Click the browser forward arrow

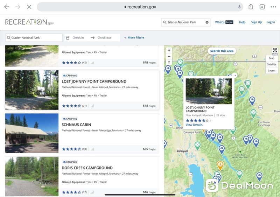click(18, 7)
